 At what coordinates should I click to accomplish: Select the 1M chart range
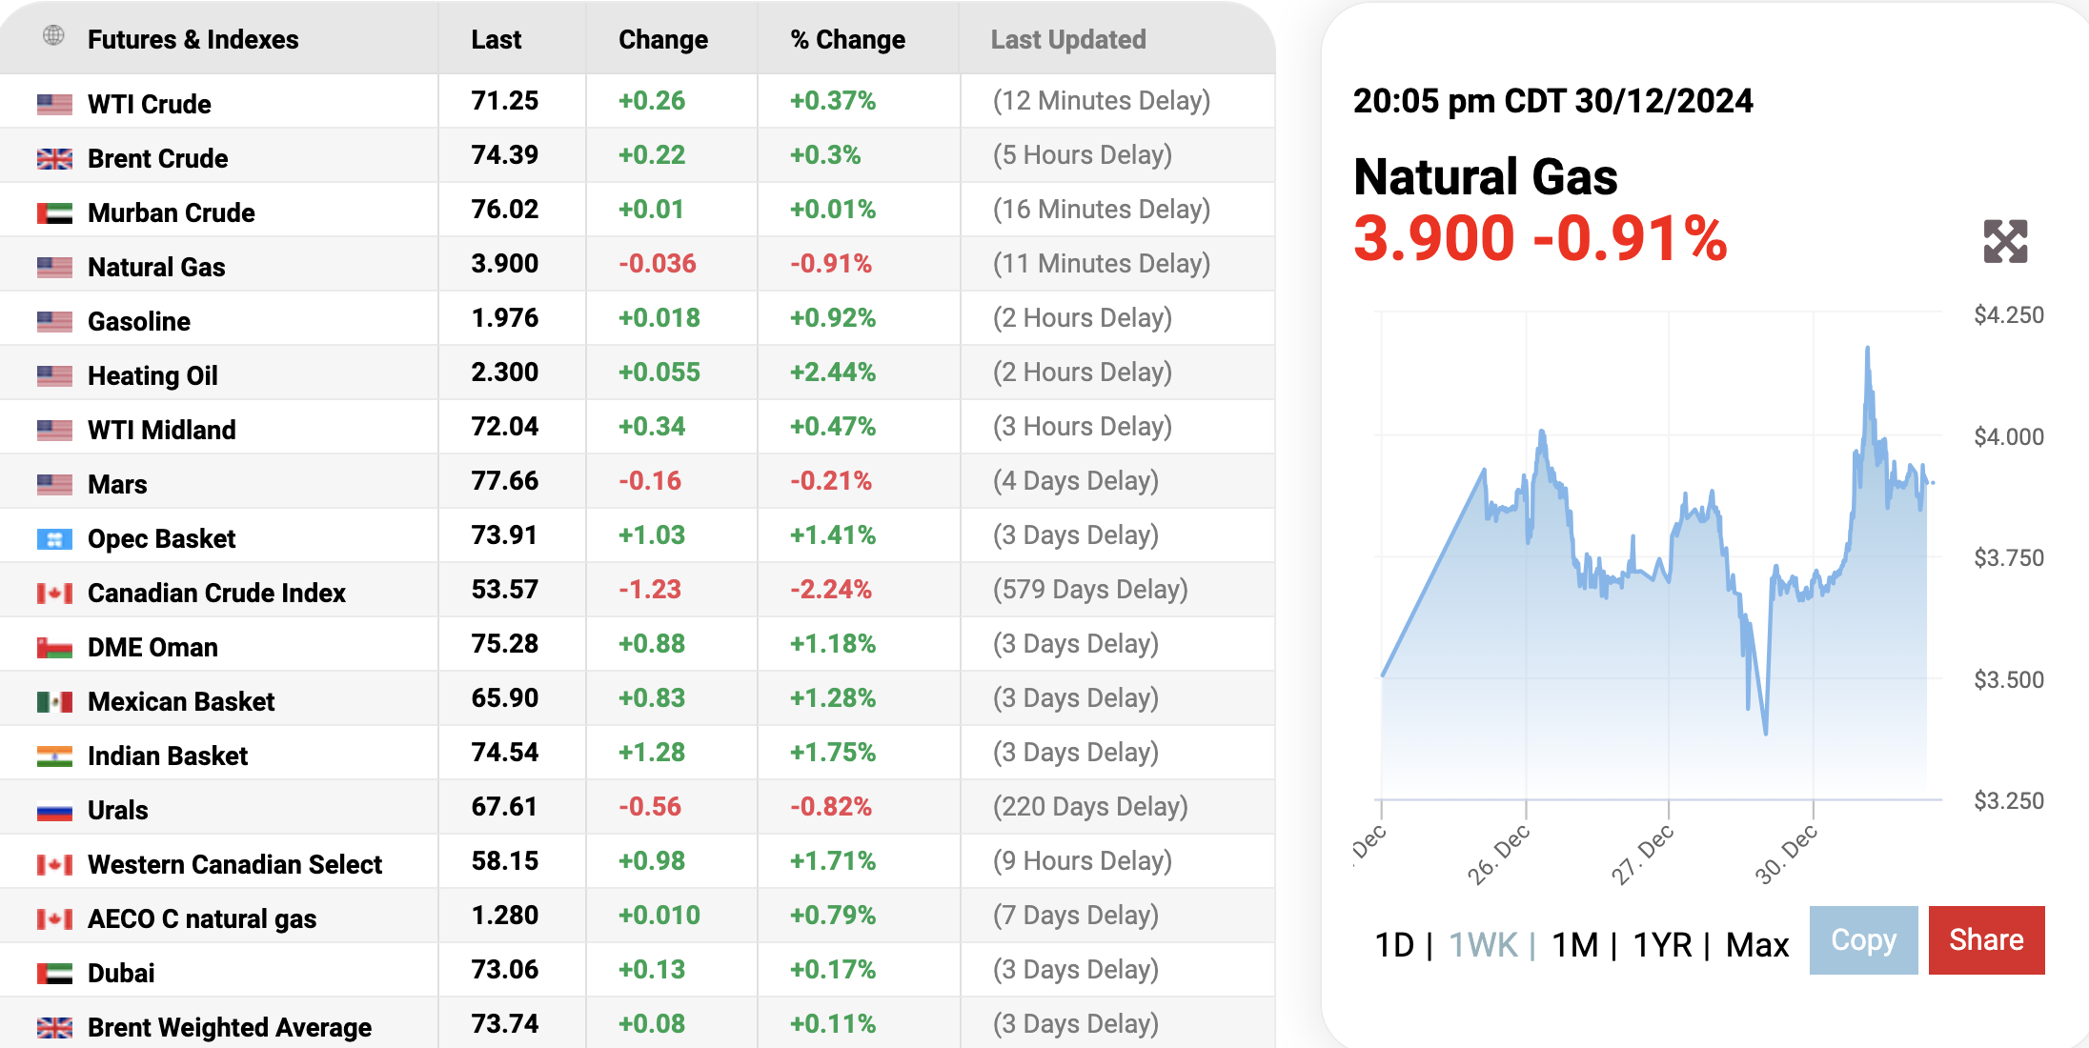pyautogui.click(x=1574, y=944)
